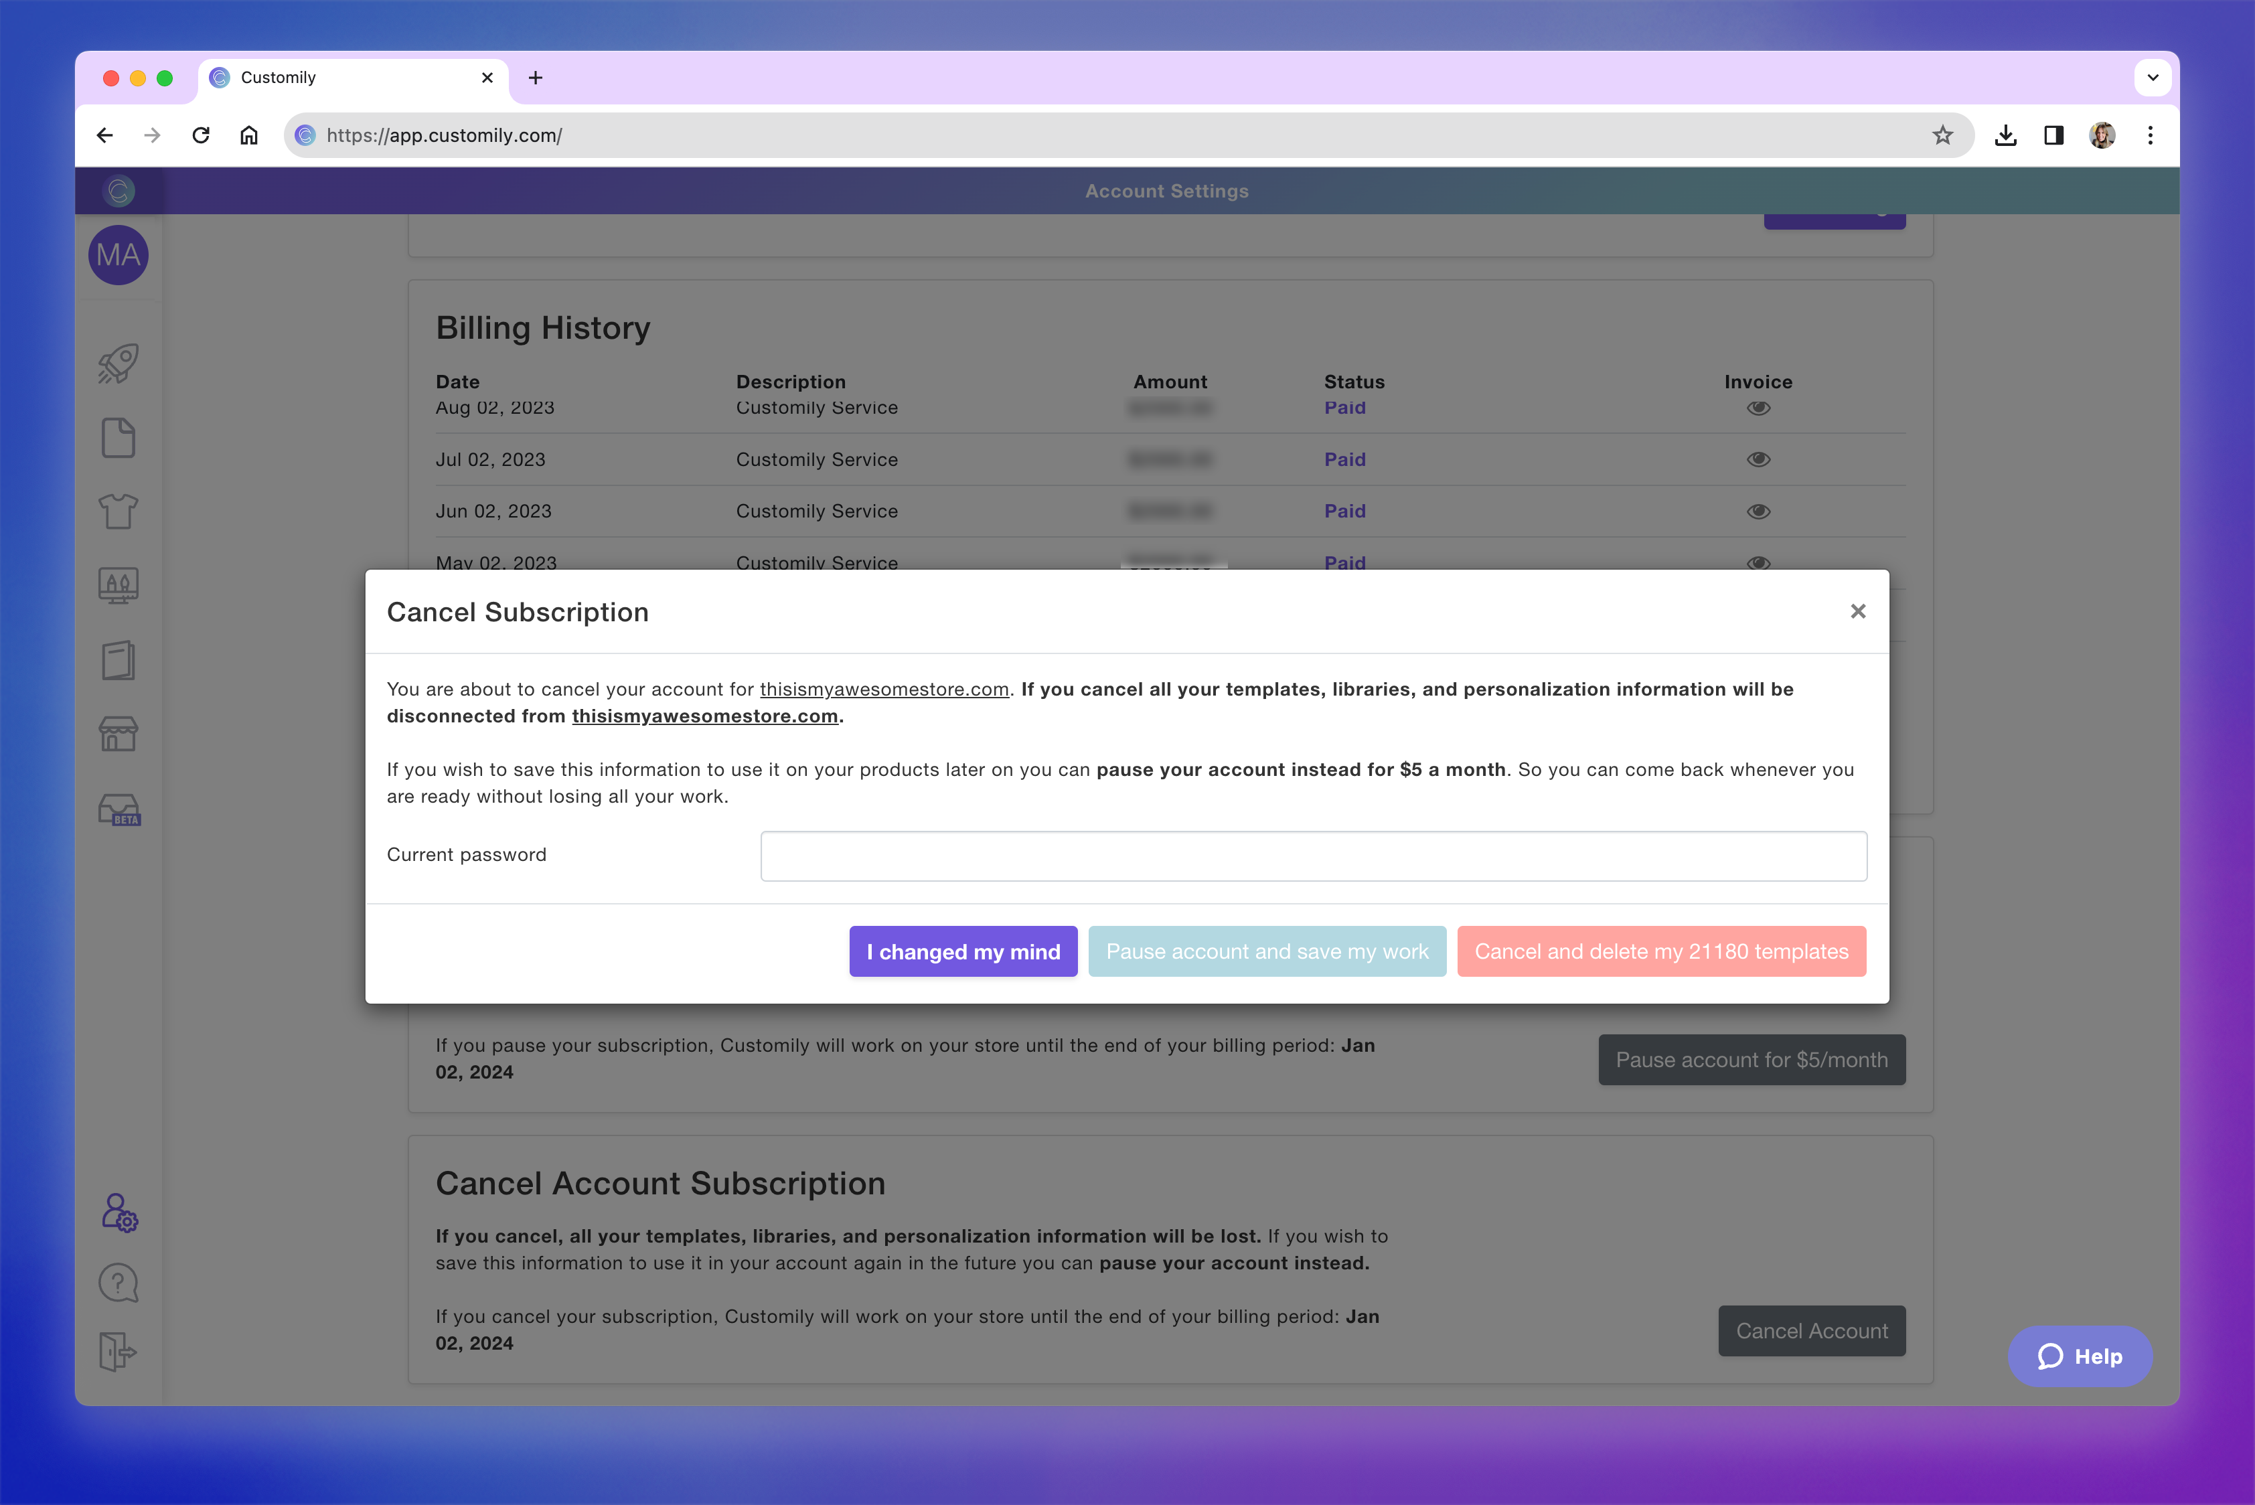This screenshot has height=1505, width=2255.
Task: Open the Chrome three-dot menu
Action: click(x=2151, y=135)
